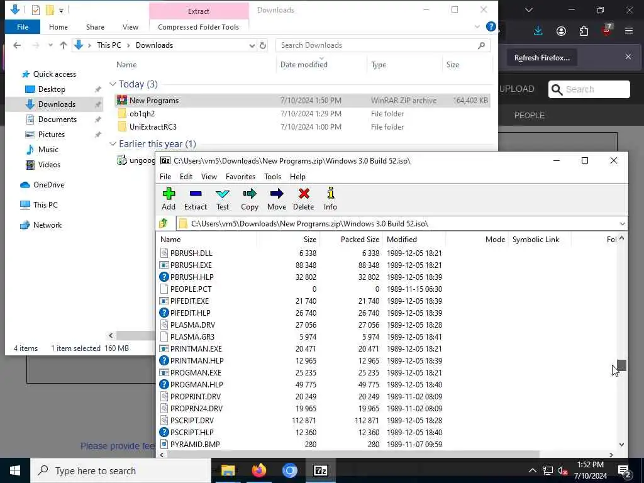The height and width of the screenshot is (483, 644).
Task: Go up one level in Explorer
Action: pos(64,45)
